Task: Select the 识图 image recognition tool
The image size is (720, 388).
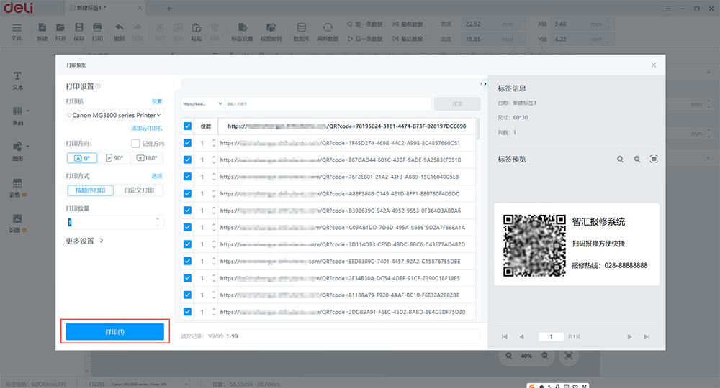Action: (17, 223)
